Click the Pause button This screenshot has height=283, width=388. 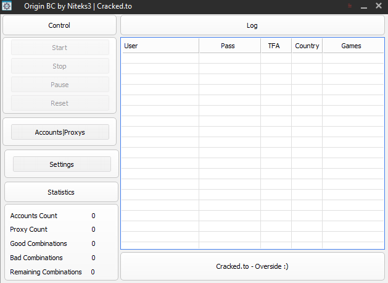[60, 85]
